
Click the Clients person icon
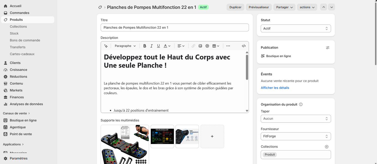point(5,63)
